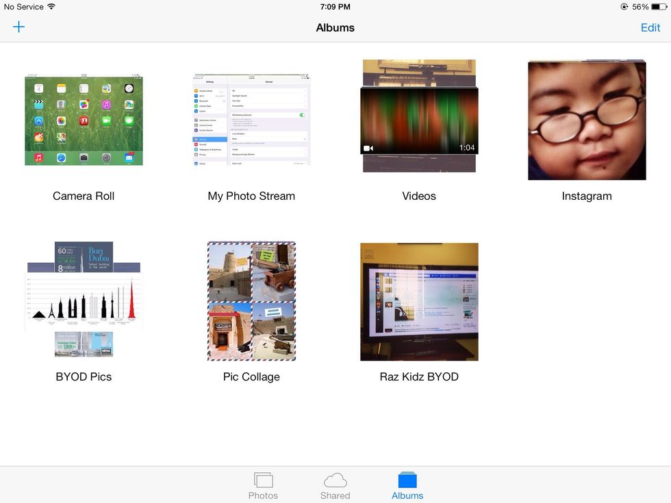Open the Camera Roll album thumbnail
The image size is (671, 503).
tap(84, 120)
